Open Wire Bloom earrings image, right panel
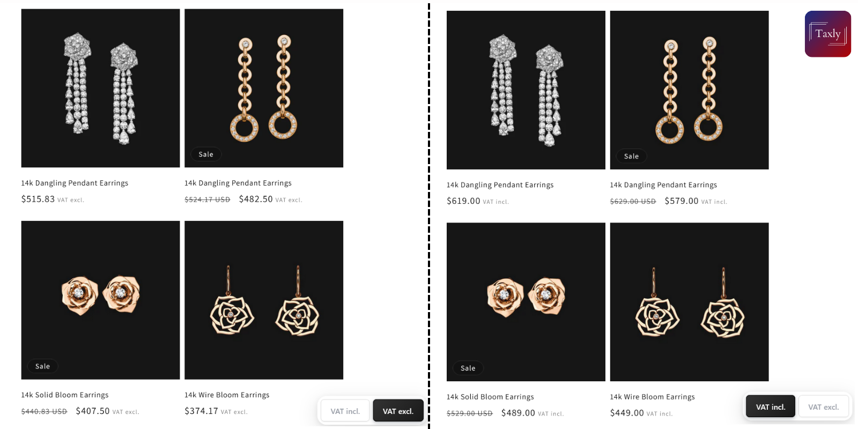The image size is (858, 429). click(x=689, y=302)
